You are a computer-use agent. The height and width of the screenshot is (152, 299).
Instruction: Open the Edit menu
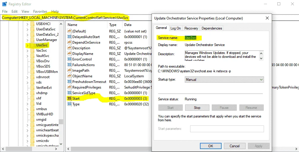point(15,12)
